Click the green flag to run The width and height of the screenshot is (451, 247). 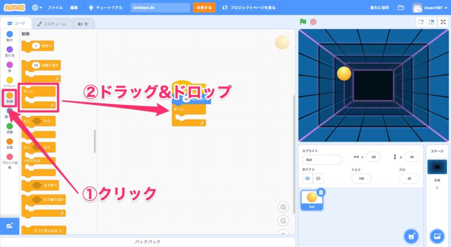pyautogui.click(x=303, y=22)
